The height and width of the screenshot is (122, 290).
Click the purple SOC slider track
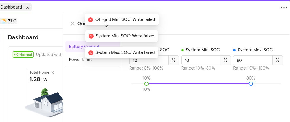(199, 84)
